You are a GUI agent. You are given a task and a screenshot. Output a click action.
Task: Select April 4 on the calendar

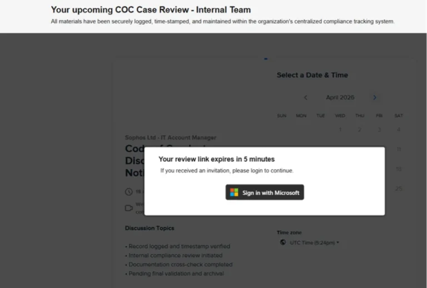click(x=399, y=130)
